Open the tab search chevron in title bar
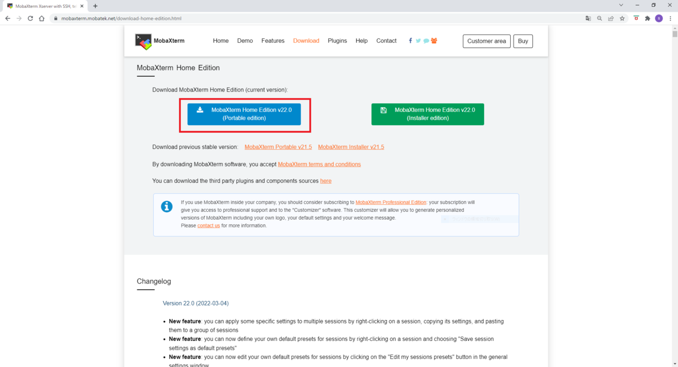678x367 pixels. (621, 5)
